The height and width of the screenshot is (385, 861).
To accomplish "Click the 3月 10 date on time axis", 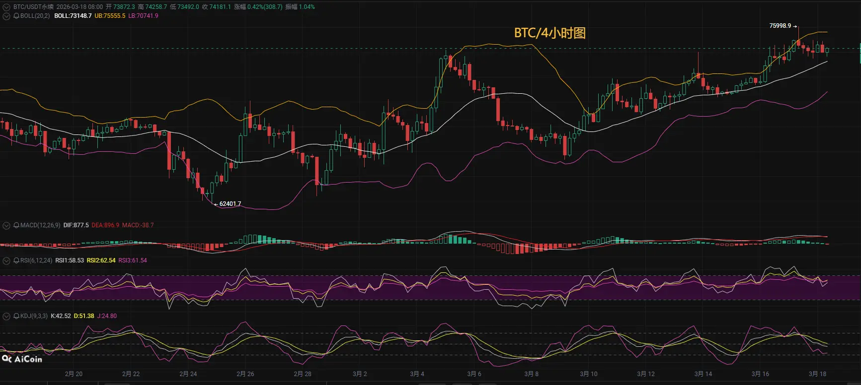I will (x=589, y=374).
